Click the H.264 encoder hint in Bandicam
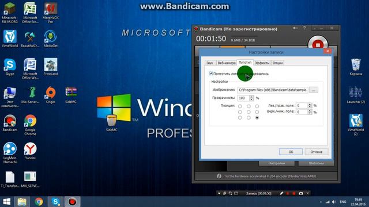369x207 pixels. [270, 176]
